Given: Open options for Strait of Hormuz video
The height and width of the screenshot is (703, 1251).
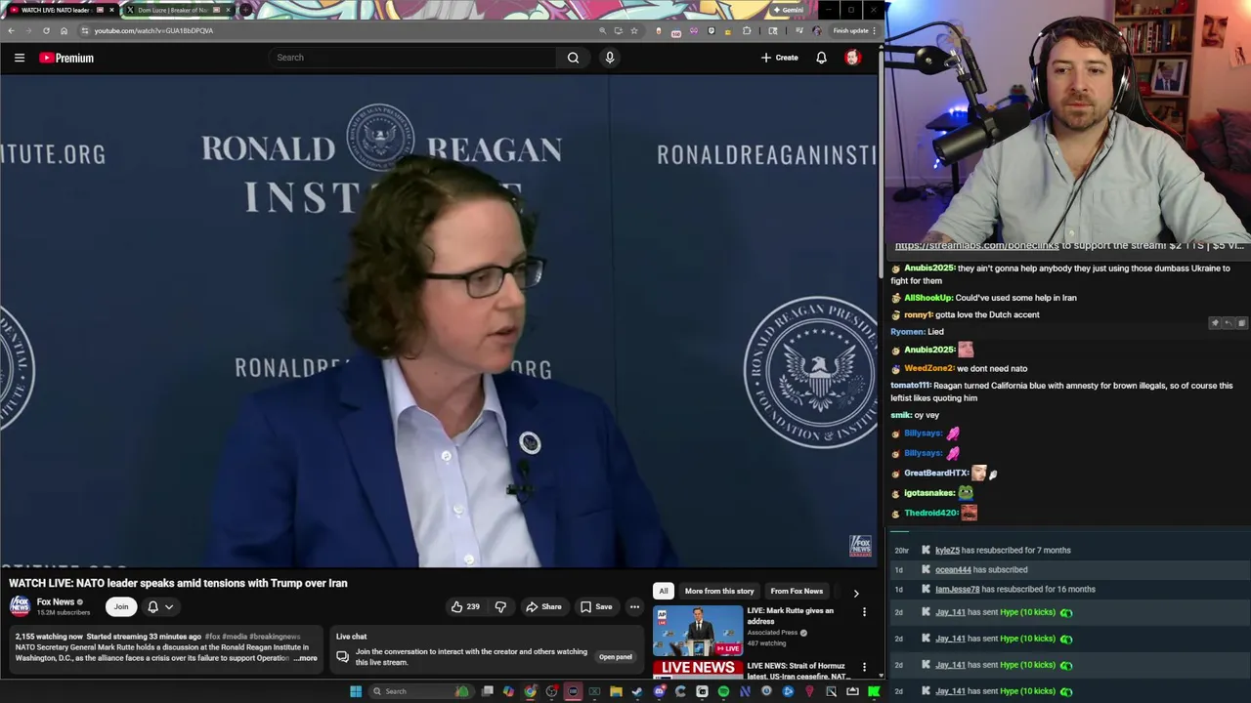Looking at the screenshot, I should tap(864, 667).
